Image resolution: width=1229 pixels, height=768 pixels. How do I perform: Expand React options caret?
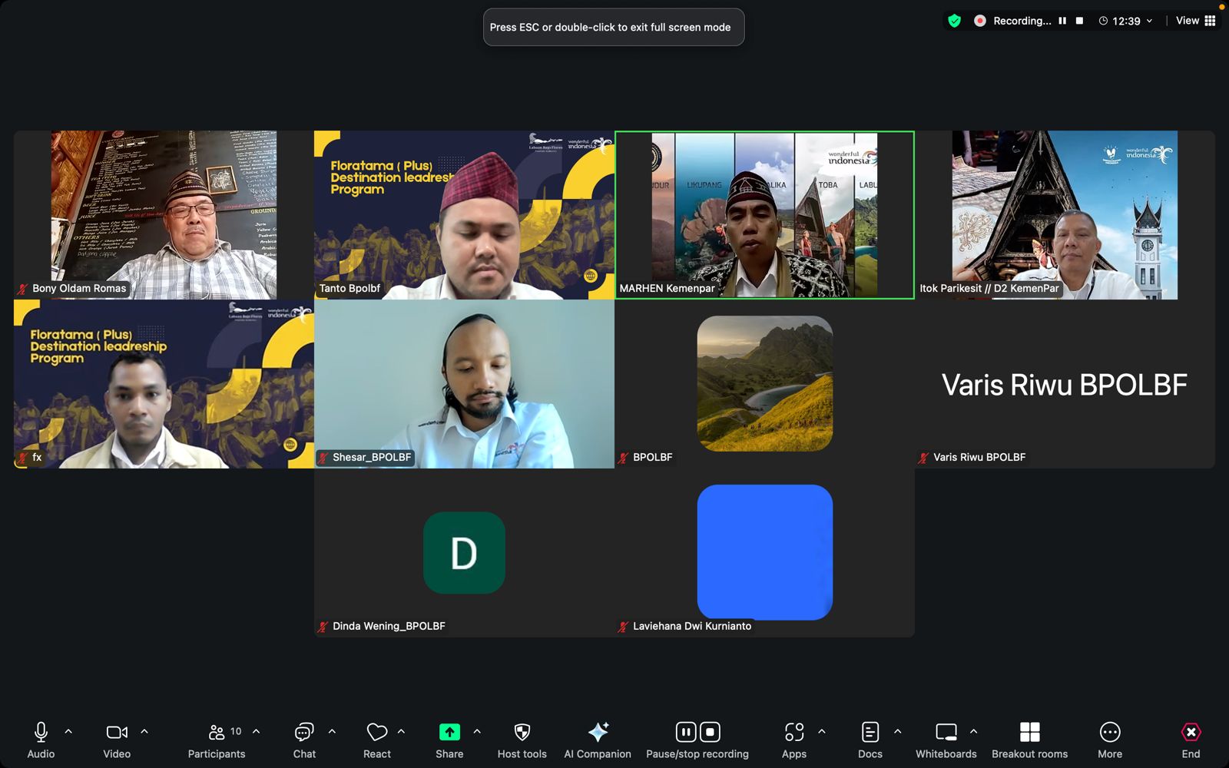coord(401,732)
